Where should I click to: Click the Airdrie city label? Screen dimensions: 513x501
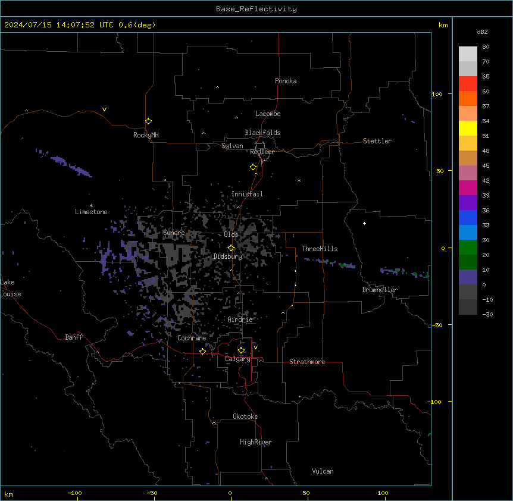[240, 320]
